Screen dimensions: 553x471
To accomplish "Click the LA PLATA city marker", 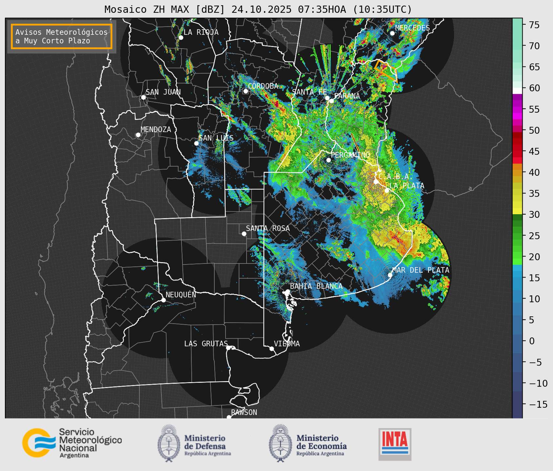I will [387, 191].
